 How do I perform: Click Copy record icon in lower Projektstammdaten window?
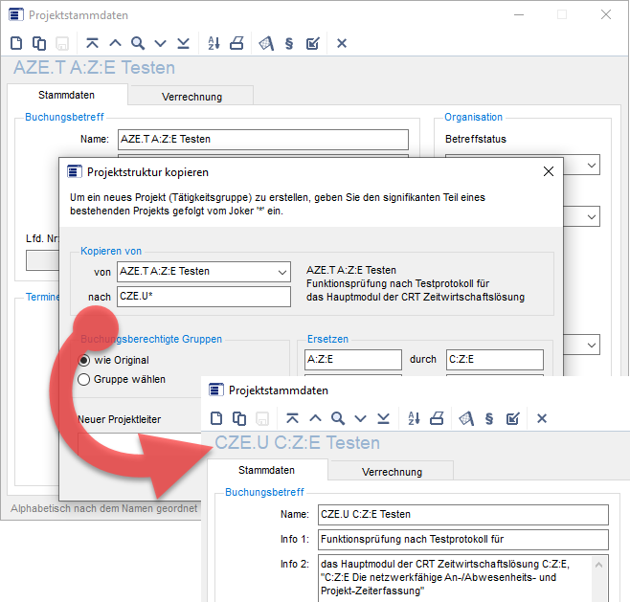coord(239,418)
